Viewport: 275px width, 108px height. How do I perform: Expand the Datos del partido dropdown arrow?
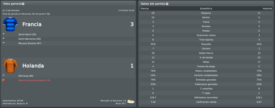click(x=167, y=4)
